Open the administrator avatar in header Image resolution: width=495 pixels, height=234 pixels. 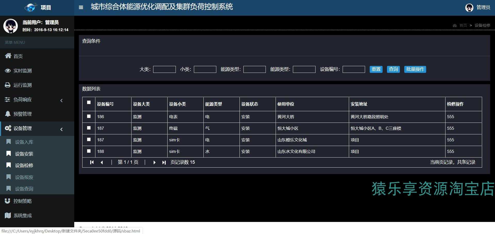(x=469, y=8)
